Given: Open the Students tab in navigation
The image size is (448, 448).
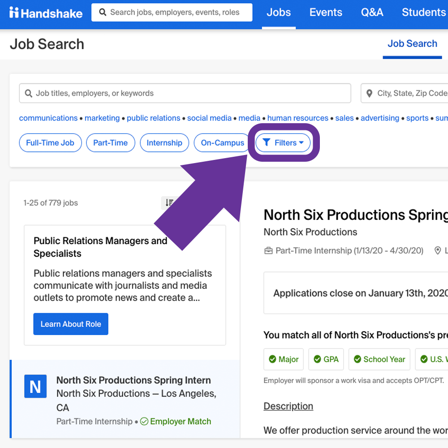Looking at the screenshot, I should click(x=424, y=12).
